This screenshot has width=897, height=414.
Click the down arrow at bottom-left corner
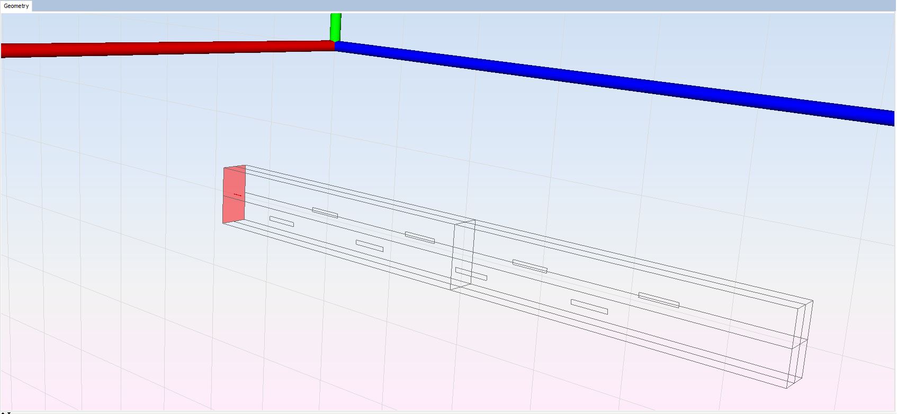(9, 412)
